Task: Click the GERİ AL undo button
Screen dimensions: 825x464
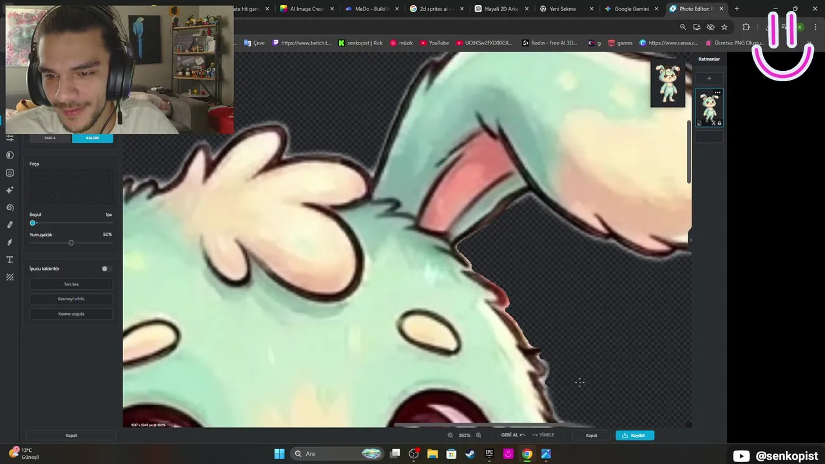Action: [x=512, y=435]
